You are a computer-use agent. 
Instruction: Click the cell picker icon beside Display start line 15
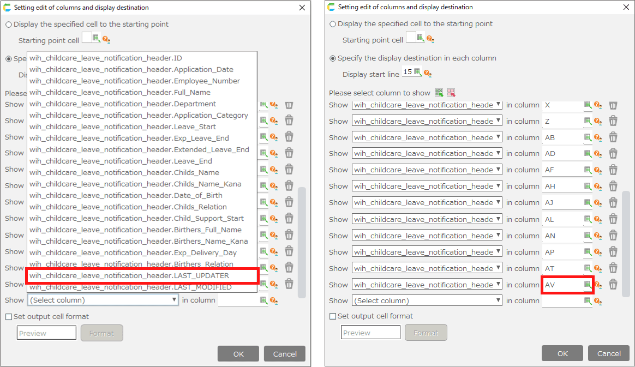[417, 73]
